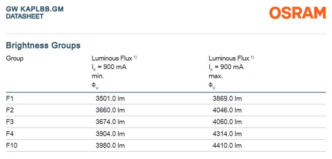The image size is (332, 159).
Task: Click the ΦV symbol in min. column header
Action: [x=95, y=86]
